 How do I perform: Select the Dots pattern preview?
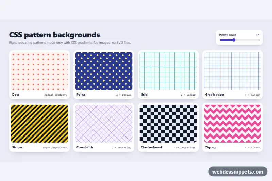click(x=39, y=71)
